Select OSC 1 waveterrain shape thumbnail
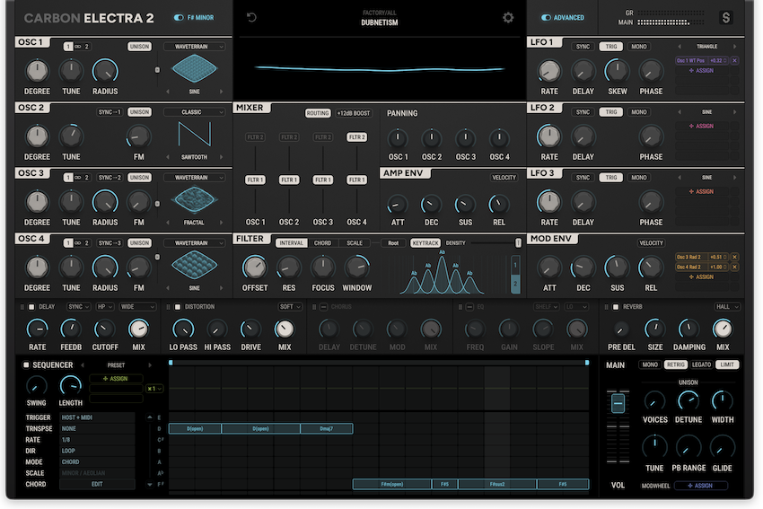 [194, 68]
